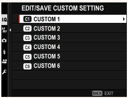The height and width of the screenshot is (98, 129).
Task: Open the movie settings camcorder icon
Action: coord(4,61)
